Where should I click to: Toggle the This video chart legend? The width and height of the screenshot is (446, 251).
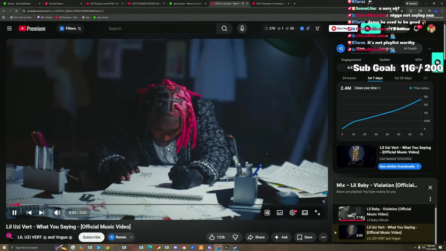coord(419,88)
